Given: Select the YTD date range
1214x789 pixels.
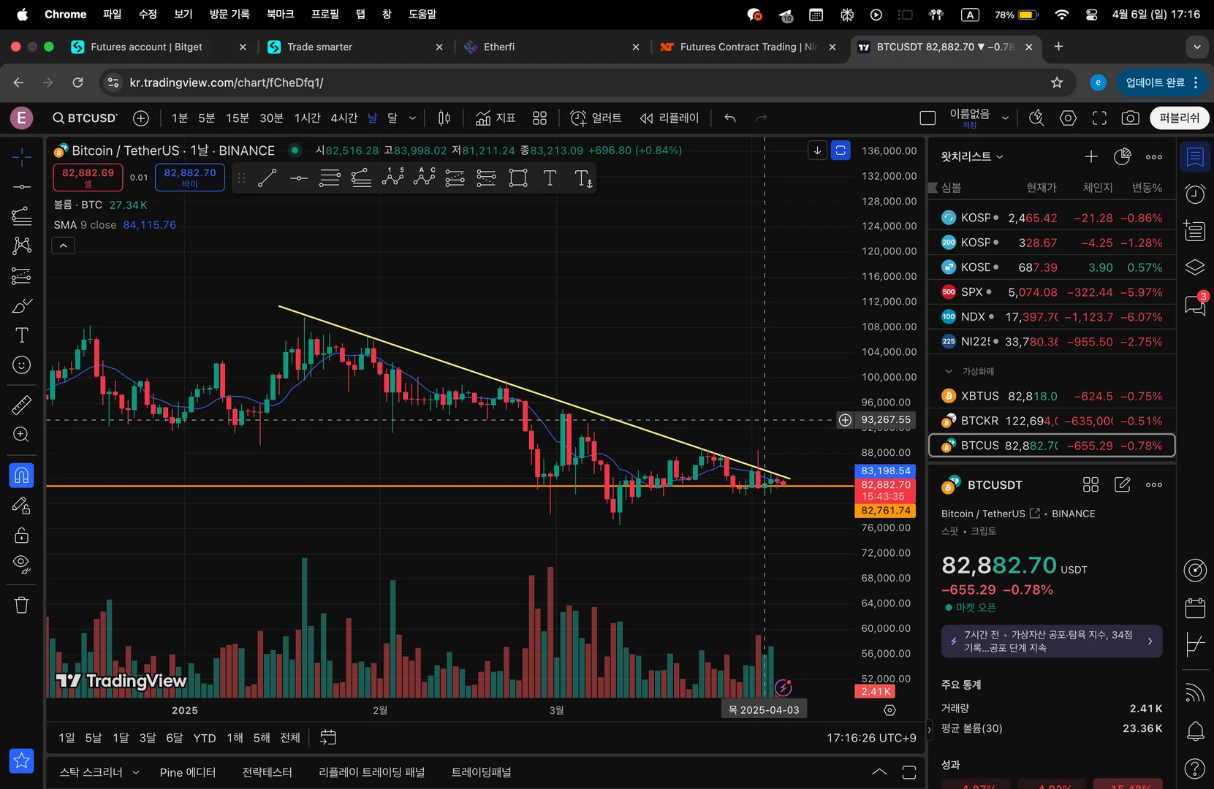Looking at the screenshot, I should pos(205,738).
